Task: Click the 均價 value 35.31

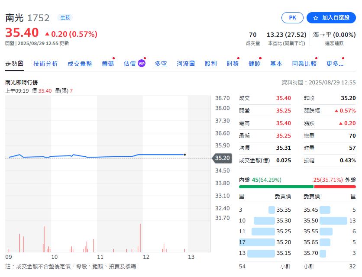Action: point(284,148)
